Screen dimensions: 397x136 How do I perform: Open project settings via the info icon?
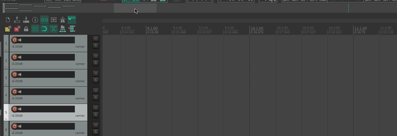click(x=35, y=20)
